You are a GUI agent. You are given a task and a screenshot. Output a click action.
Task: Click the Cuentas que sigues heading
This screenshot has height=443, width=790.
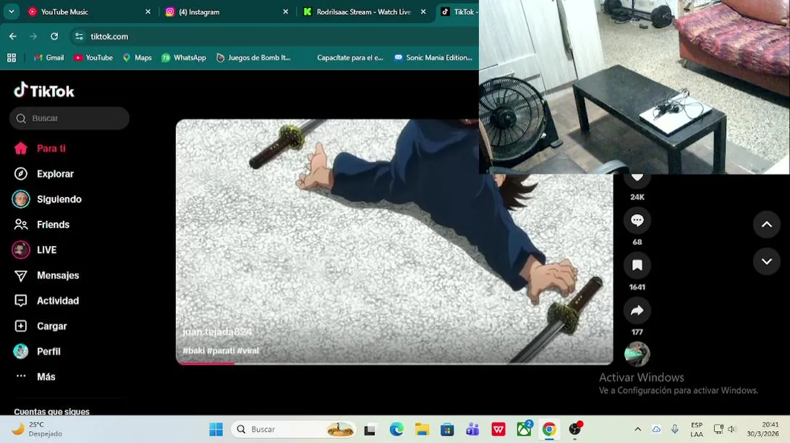52,412
